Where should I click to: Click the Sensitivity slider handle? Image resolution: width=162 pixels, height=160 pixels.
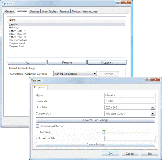[x=104, y=132]
